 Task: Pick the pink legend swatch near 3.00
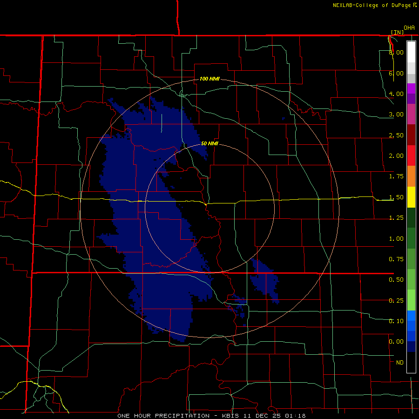pos(411,114)
